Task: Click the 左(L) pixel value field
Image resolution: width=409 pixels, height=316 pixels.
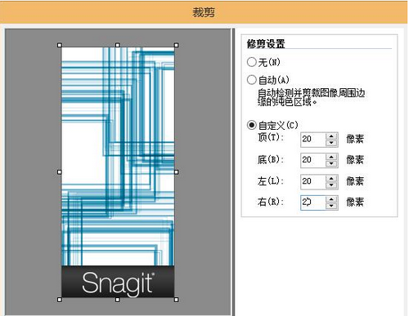Action: coord(313,181)
